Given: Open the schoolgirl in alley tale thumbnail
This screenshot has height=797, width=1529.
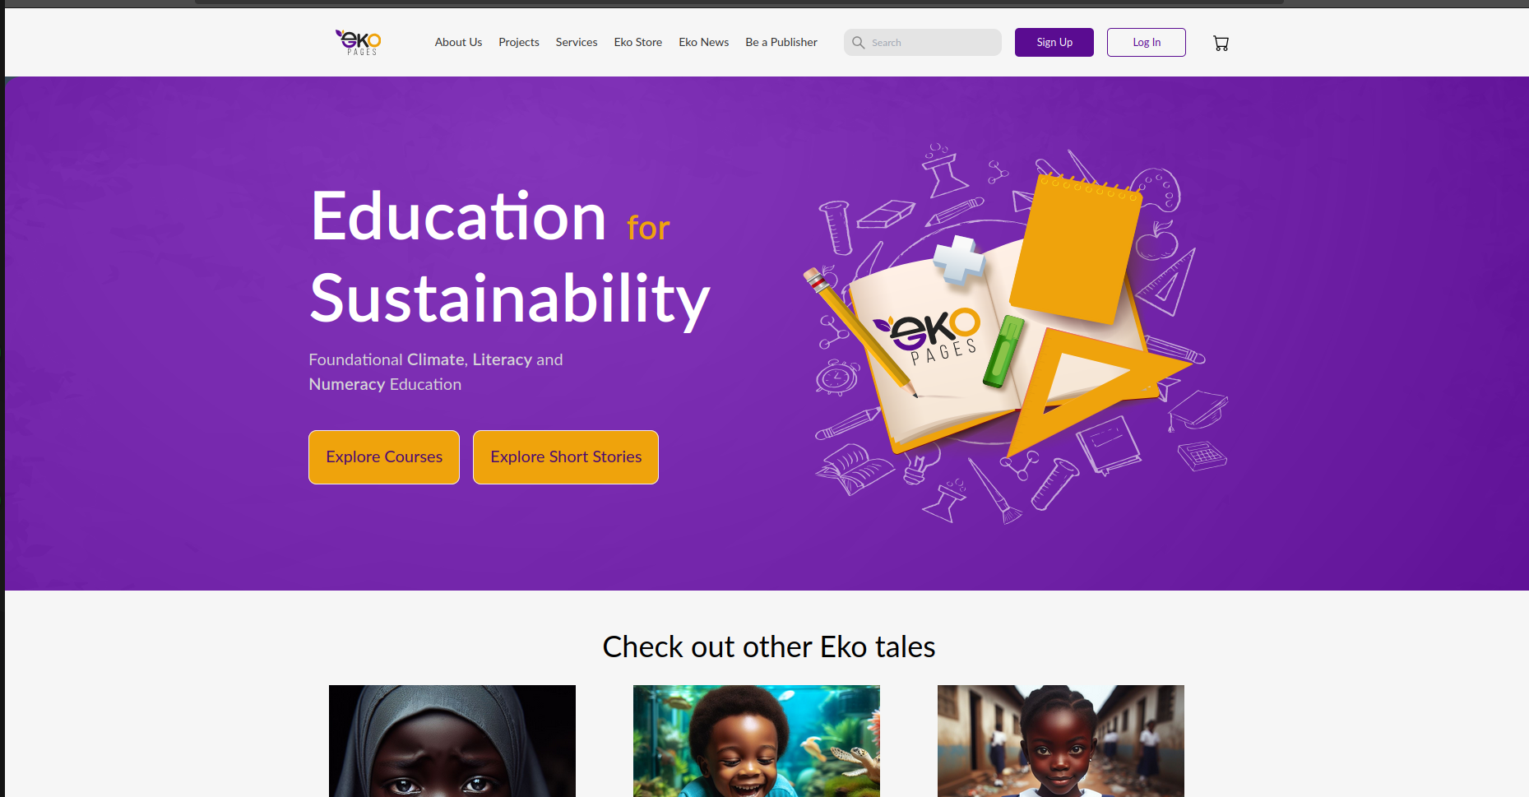Looking at the screenshot, I should [x=1061, y=740].
